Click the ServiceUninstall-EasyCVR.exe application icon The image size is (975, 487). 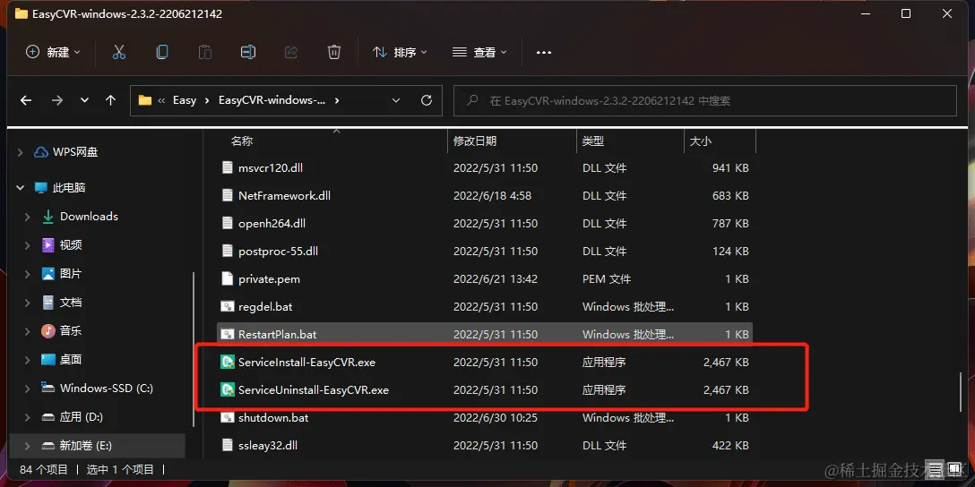pyautogui.click(x=227, y=390)
